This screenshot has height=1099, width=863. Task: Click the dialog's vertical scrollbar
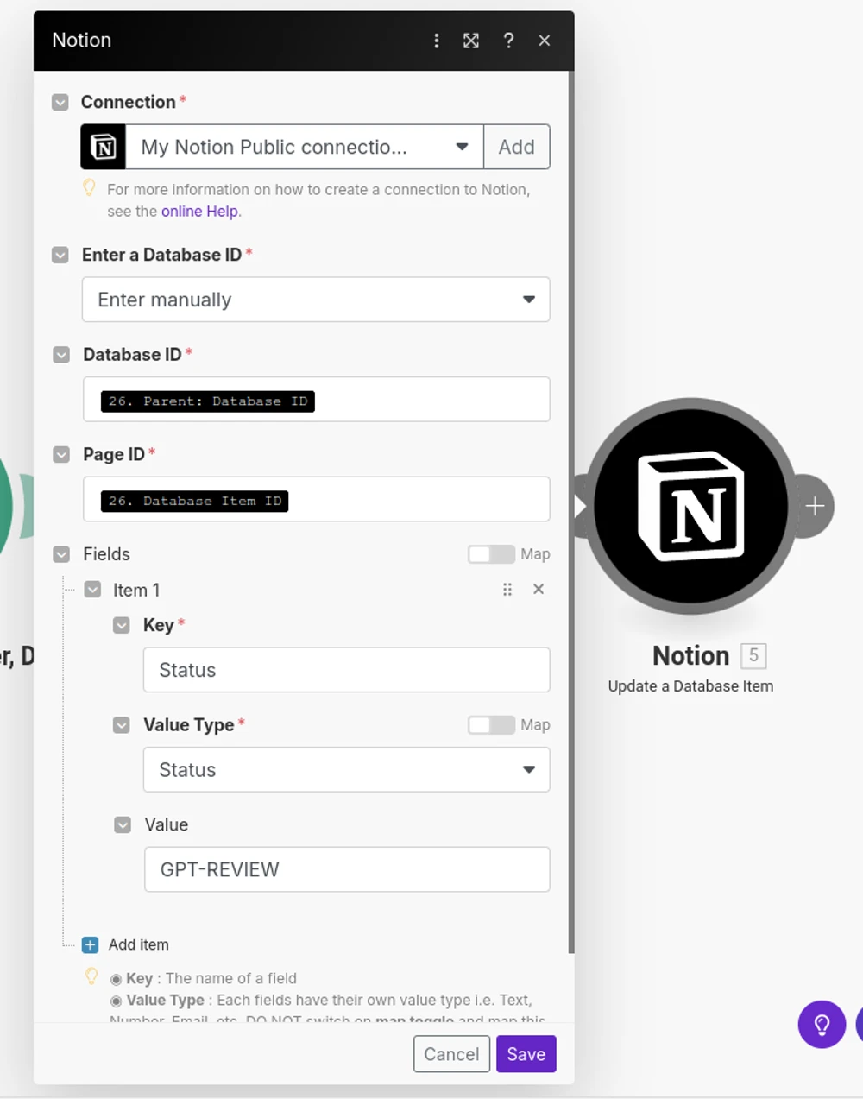tap(570, 512)
